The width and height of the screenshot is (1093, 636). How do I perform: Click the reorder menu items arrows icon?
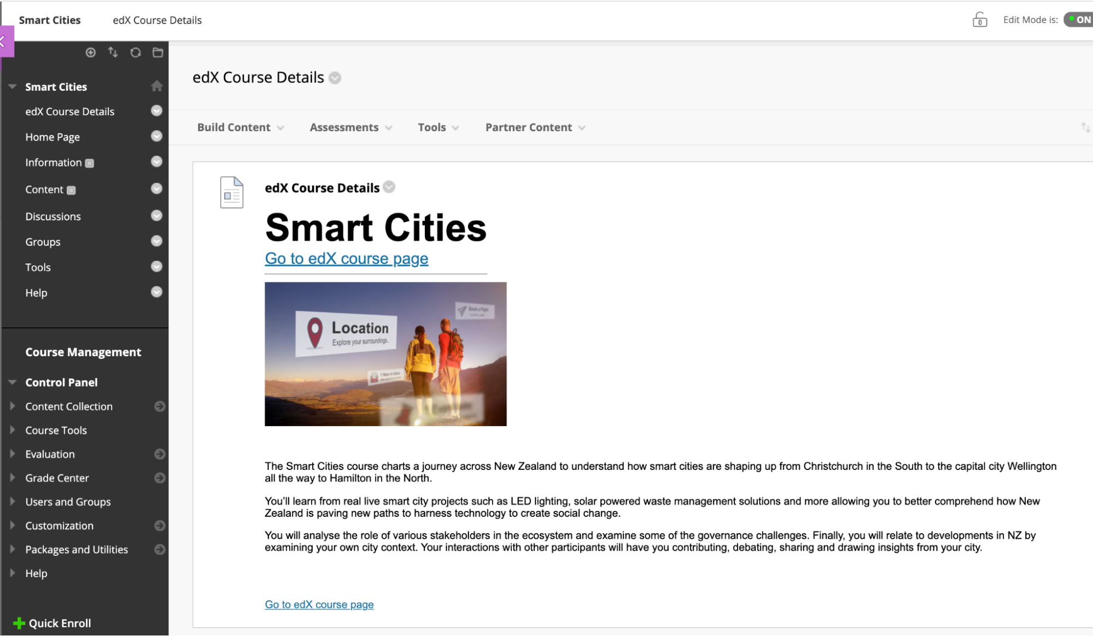click(113, 52)
